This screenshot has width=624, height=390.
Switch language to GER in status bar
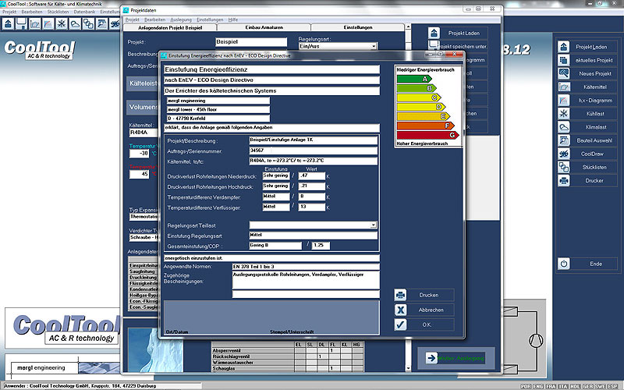pyautogui.click(x=588, y=386)
